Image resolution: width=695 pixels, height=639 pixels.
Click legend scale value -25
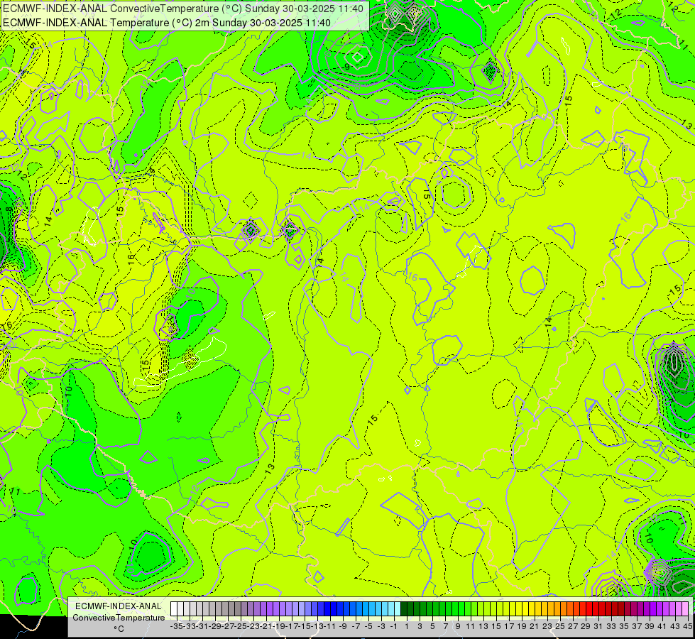click(241, 626)
